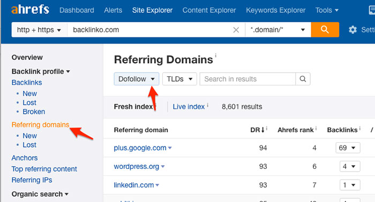Expand backlinks dropdown for linkedin.com row
Viewport: 375px width, 202px height.
pyautogui.click(x=350, y=185)
